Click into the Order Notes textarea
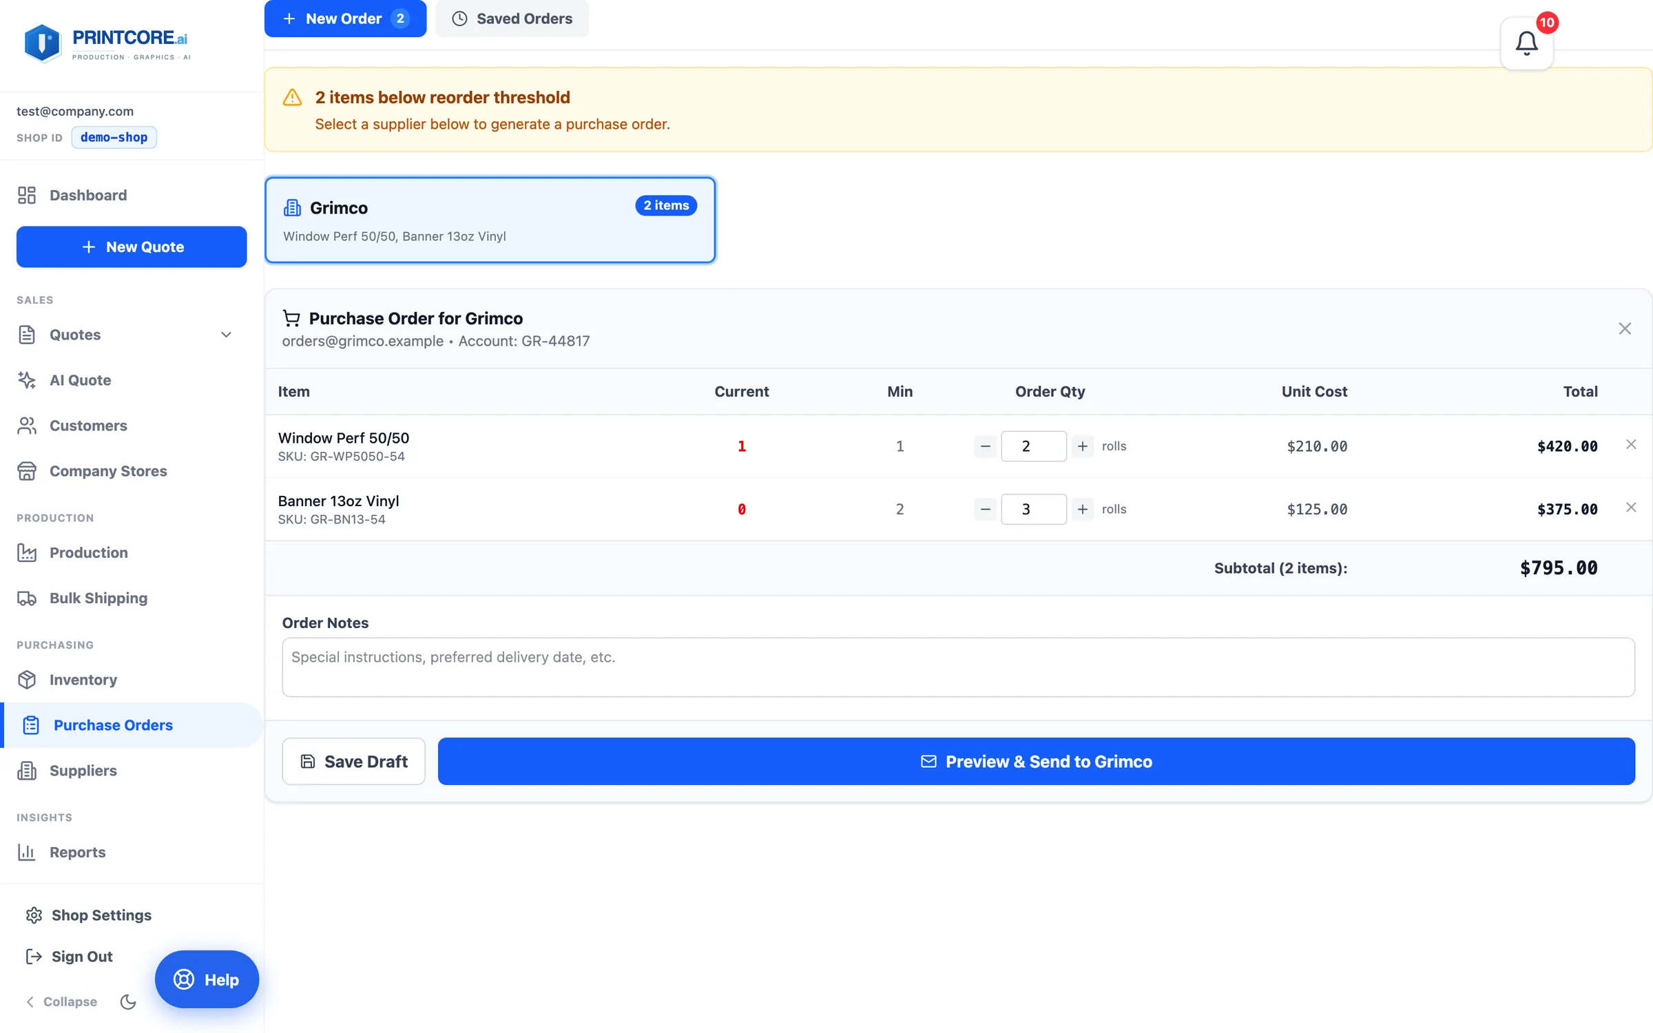This screenshot has width=1653, height=1033. click(x=958, y=667)
